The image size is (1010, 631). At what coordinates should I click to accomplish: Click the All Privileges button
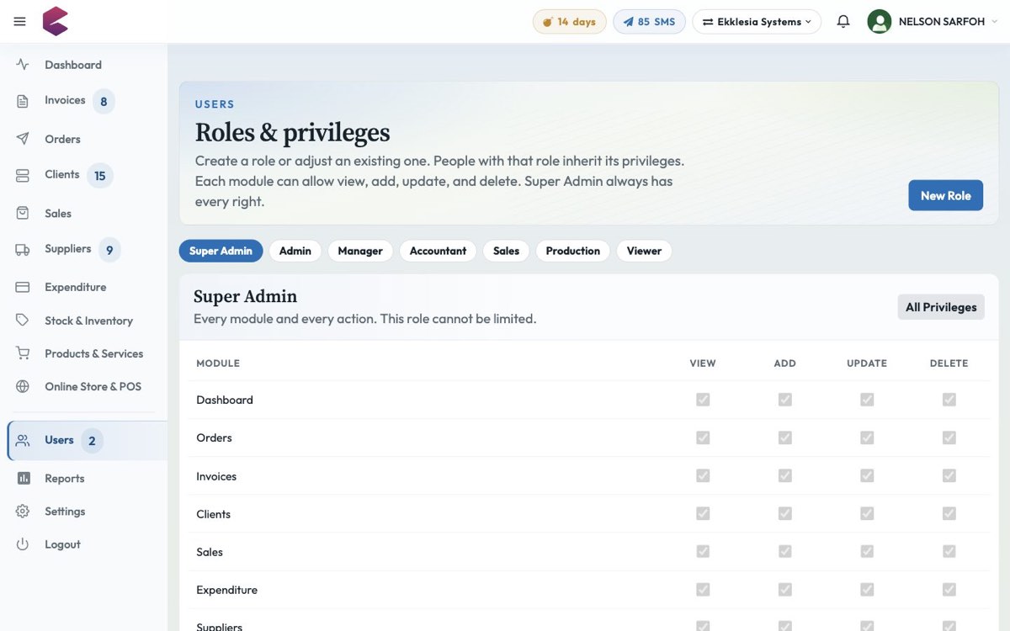[941, 307]
